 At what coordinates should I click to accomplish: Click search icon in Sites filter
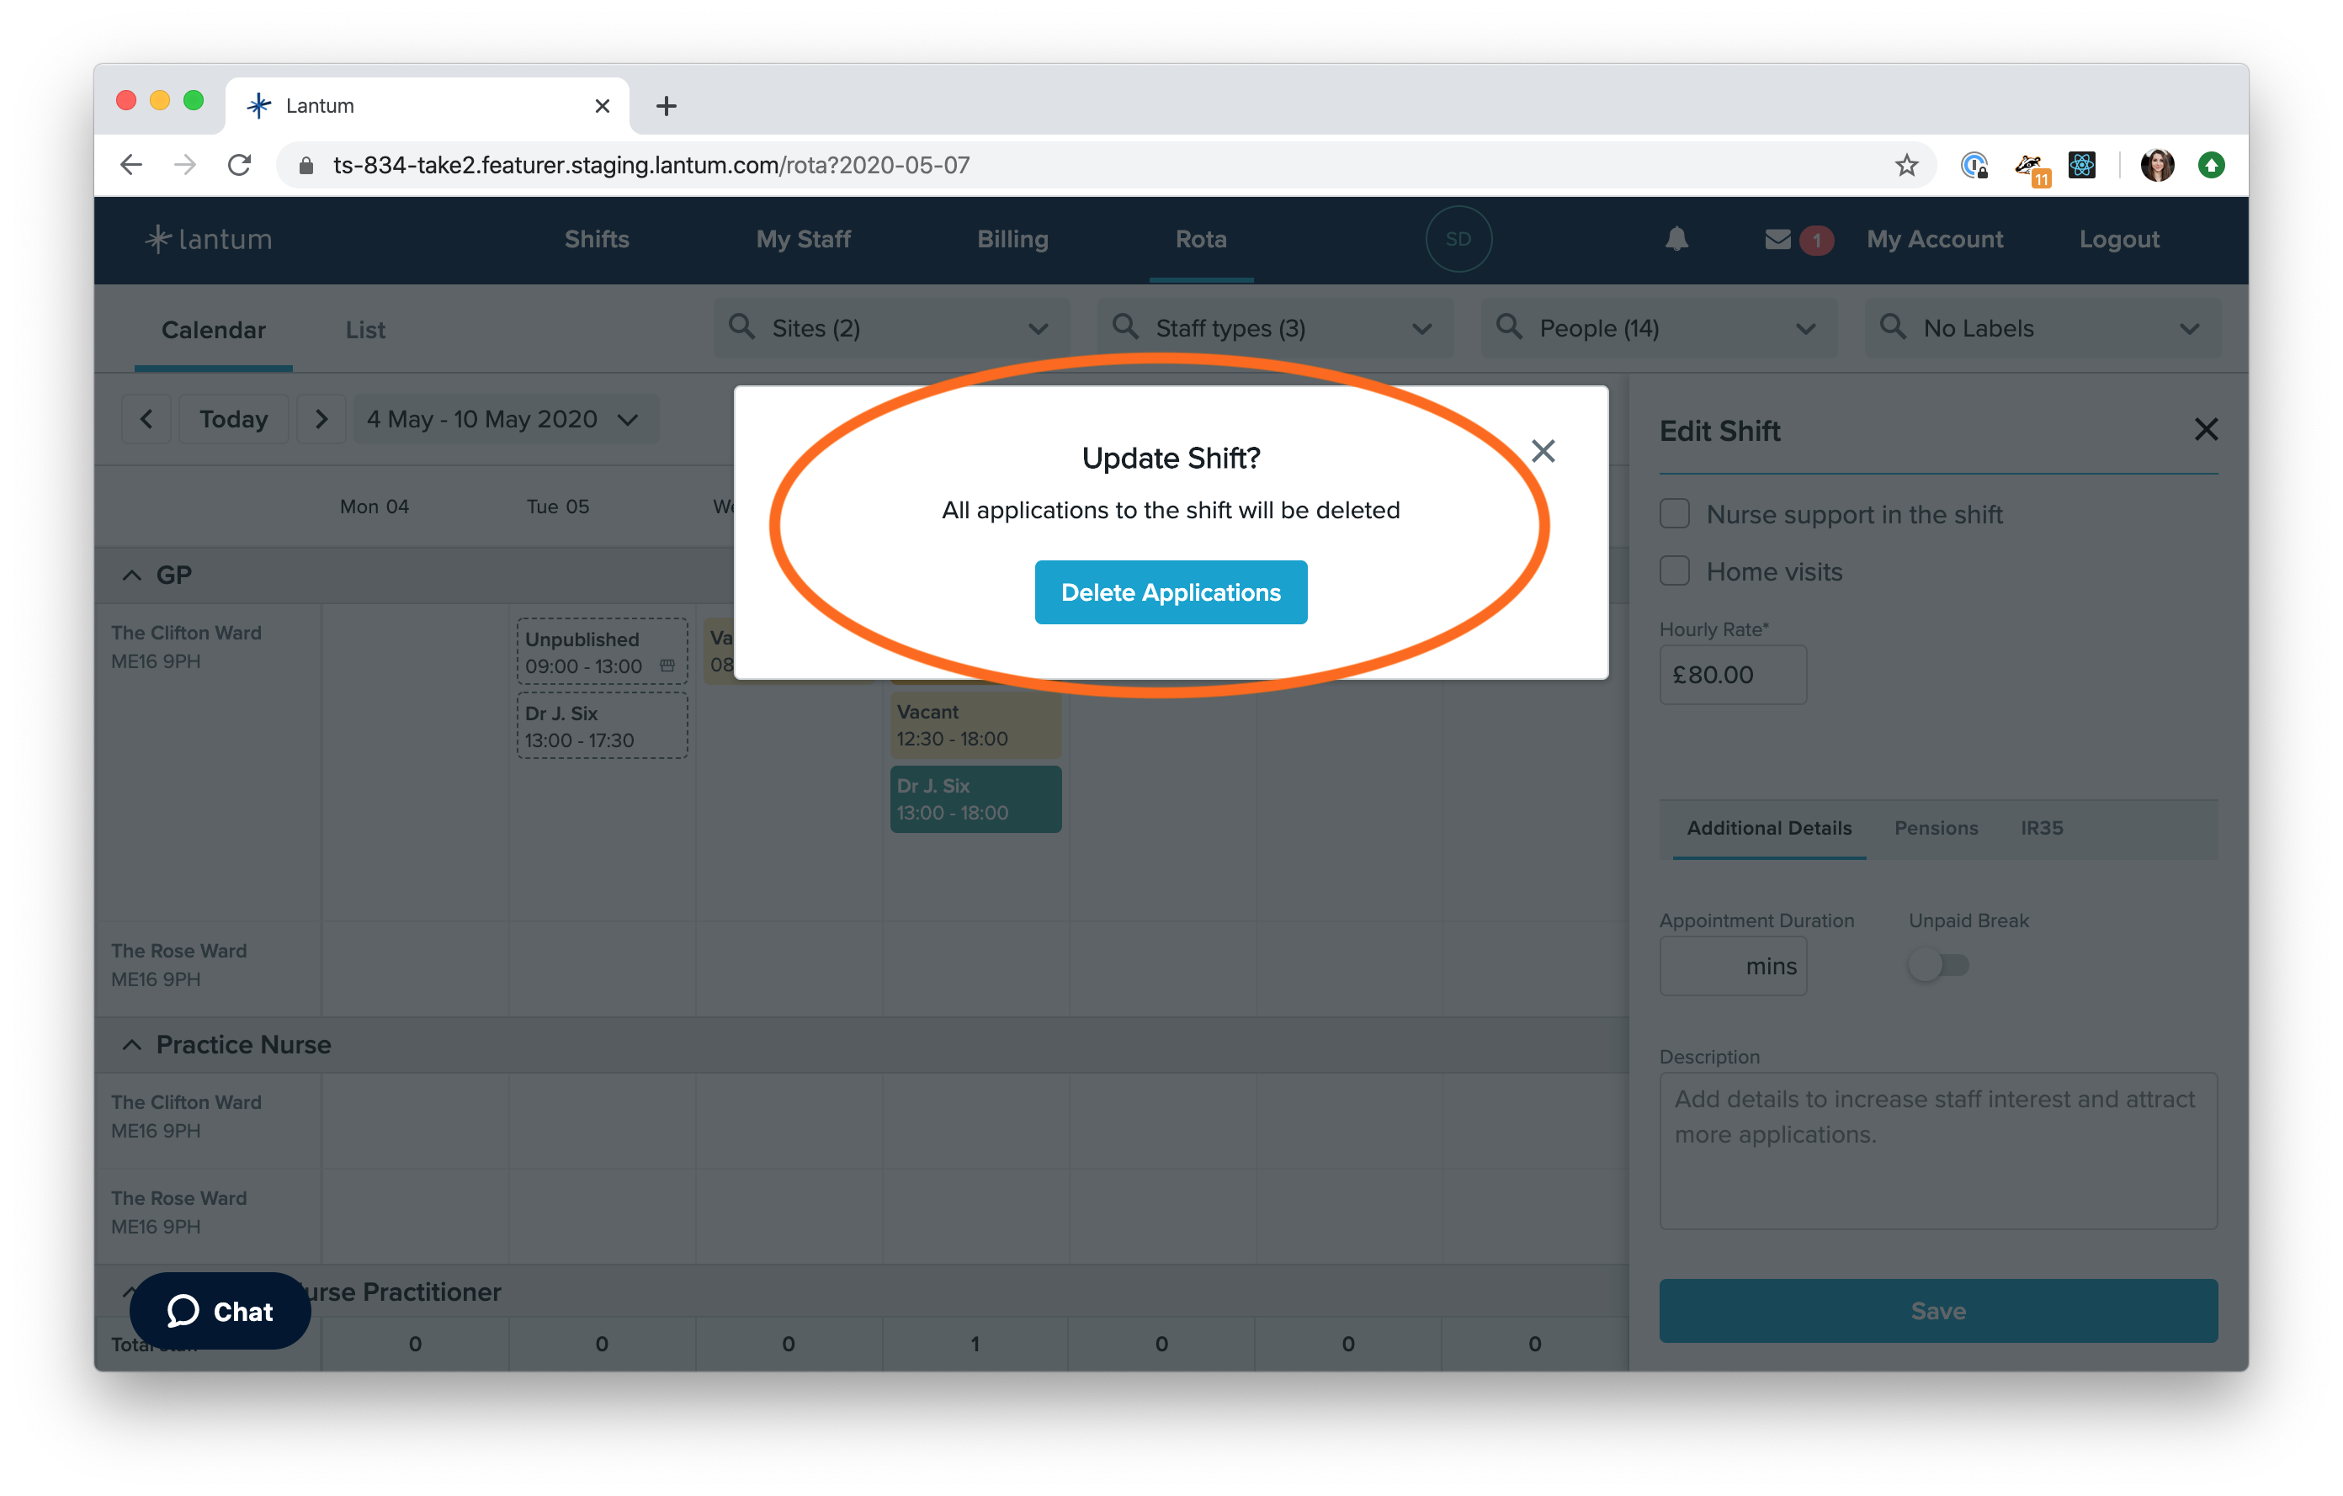(741, 326)
